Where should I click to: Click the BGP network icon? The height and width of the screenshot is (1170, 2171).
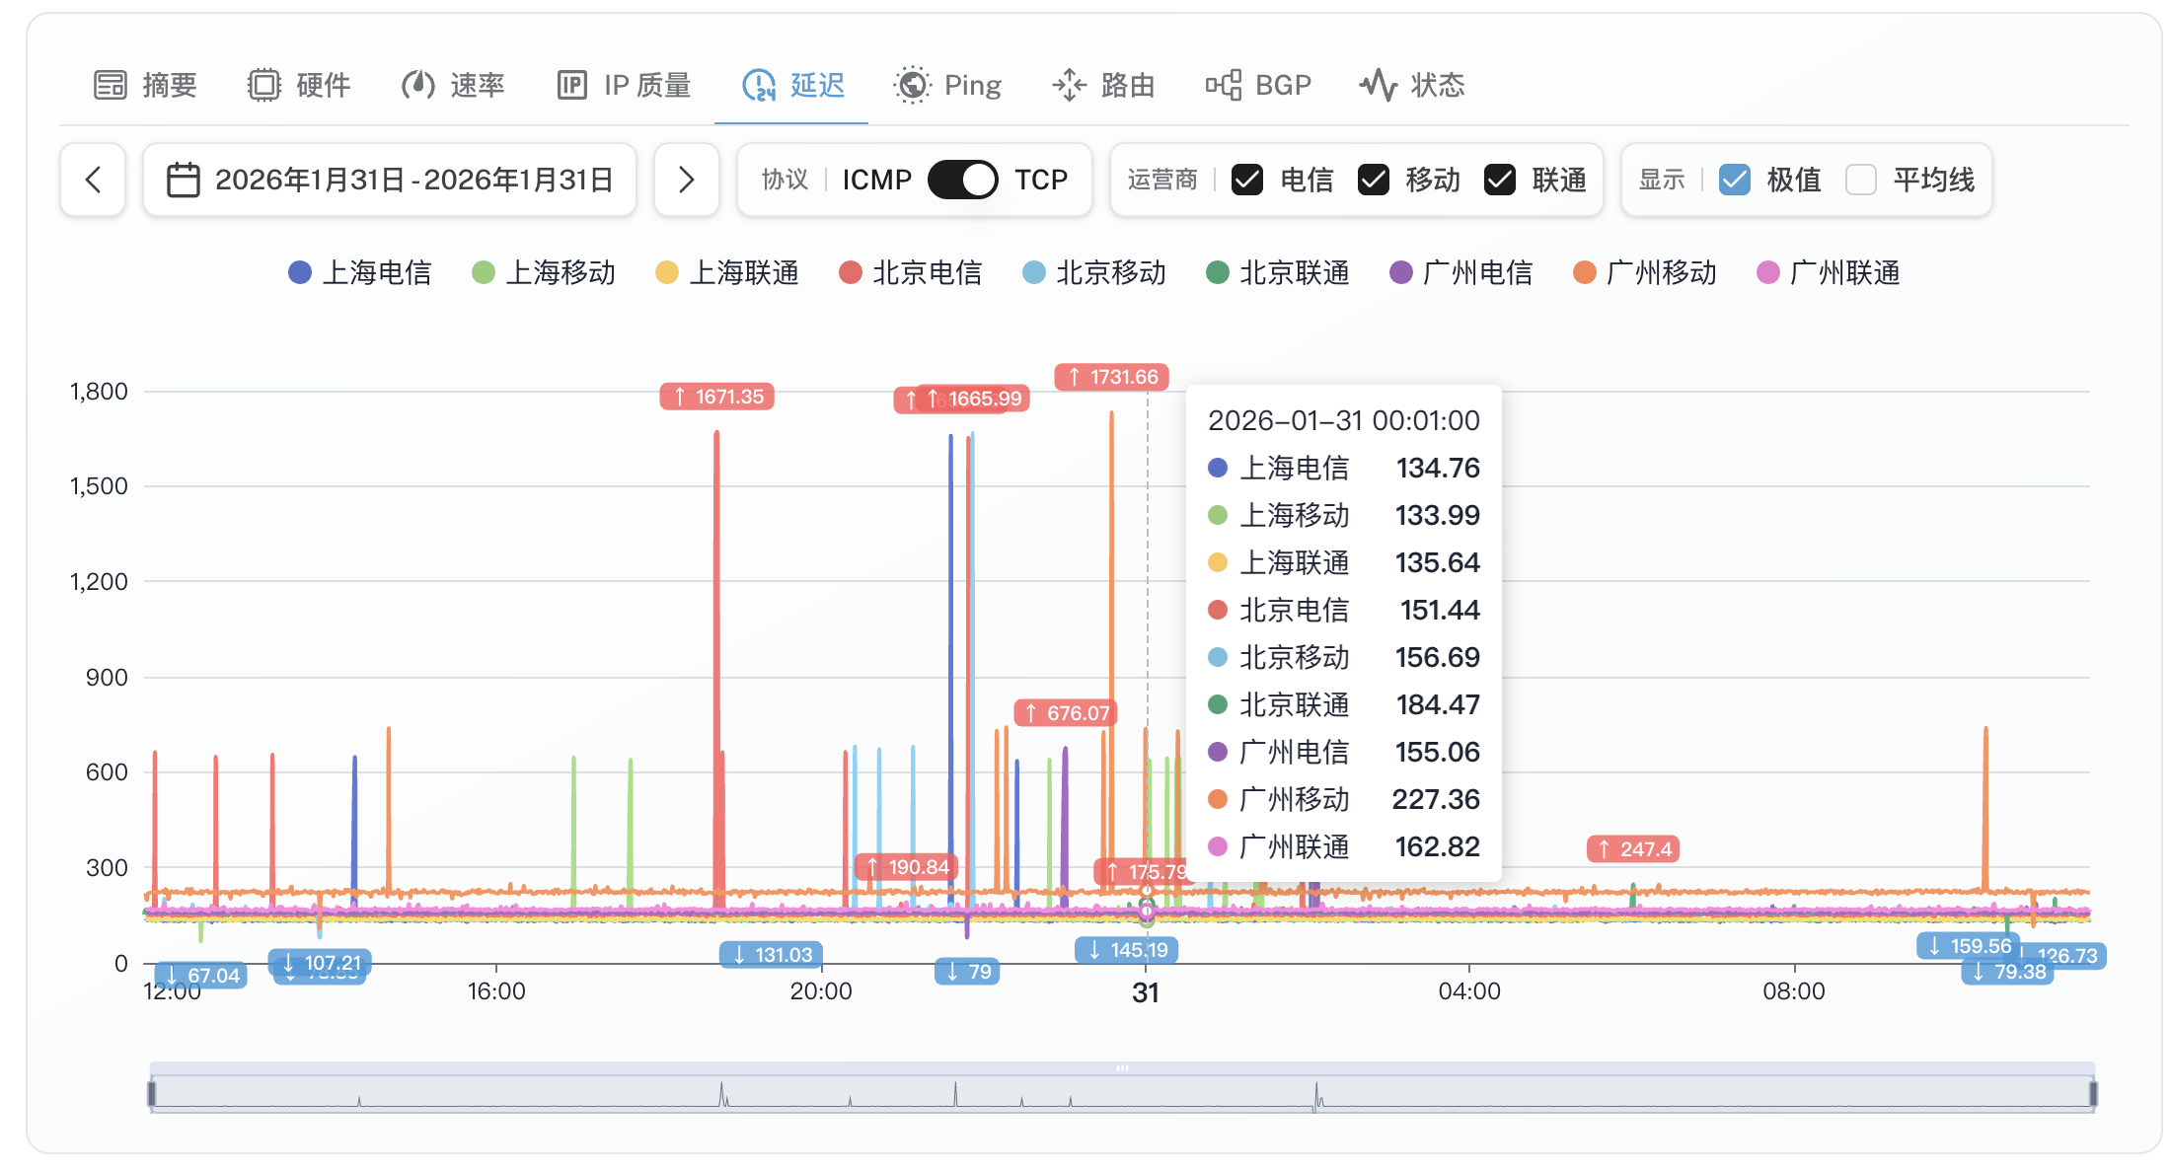[x=1223, y=85]
